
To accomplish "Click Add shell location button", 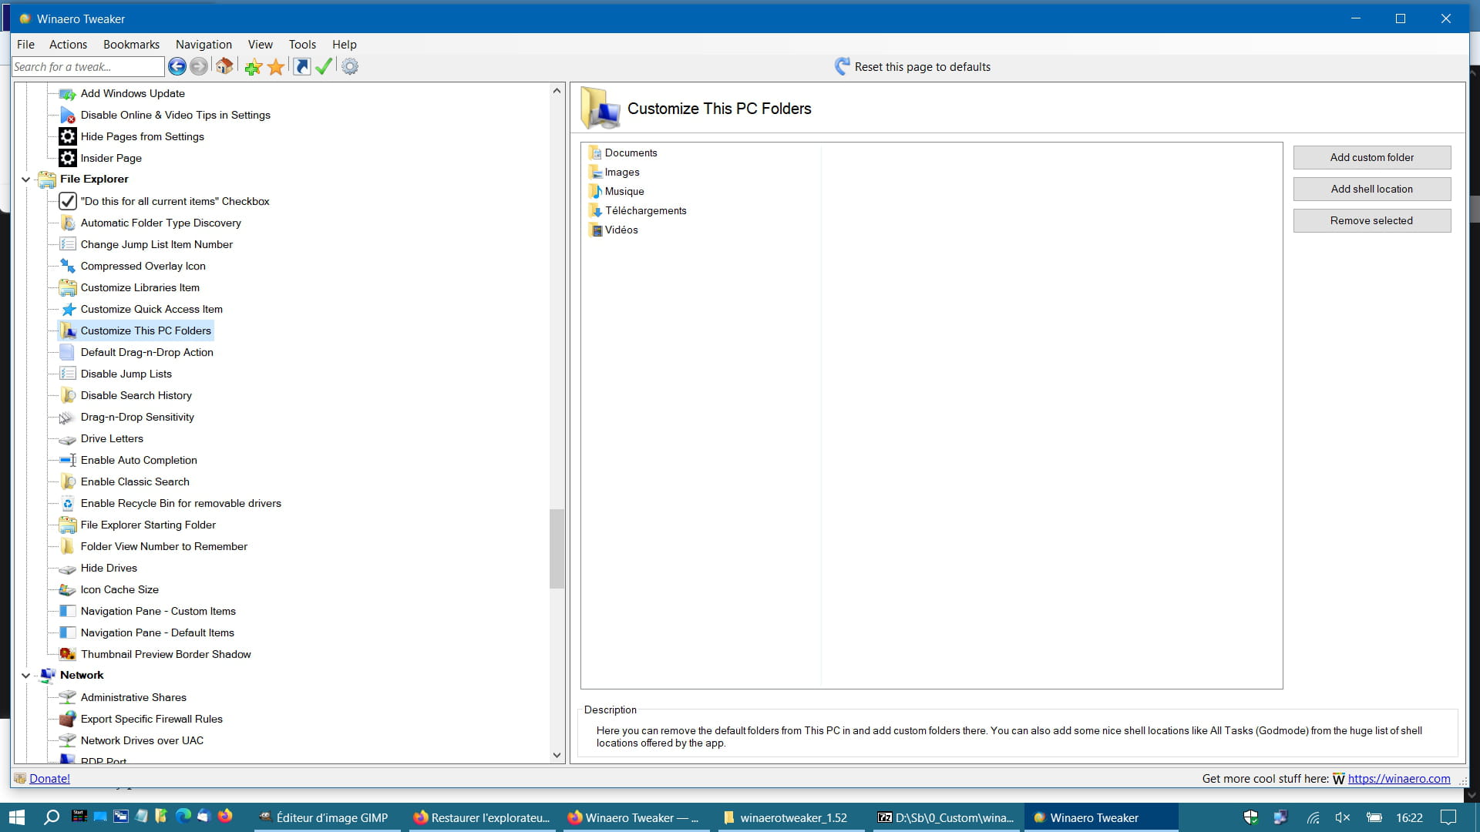I will click(1372, 189).
